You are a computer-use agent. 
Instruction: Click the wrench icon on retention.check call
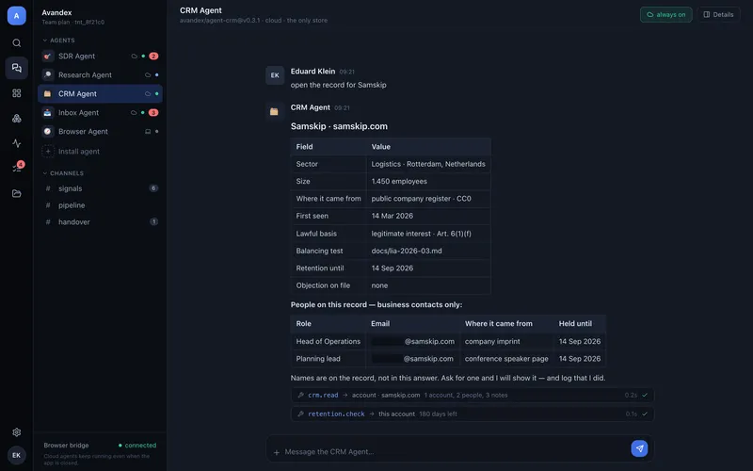coord(300,414)
